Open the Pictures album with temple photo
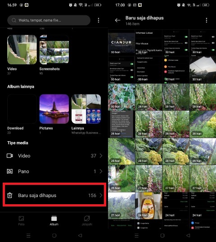The width and height of the screenshot is (216, 242). 54,109
